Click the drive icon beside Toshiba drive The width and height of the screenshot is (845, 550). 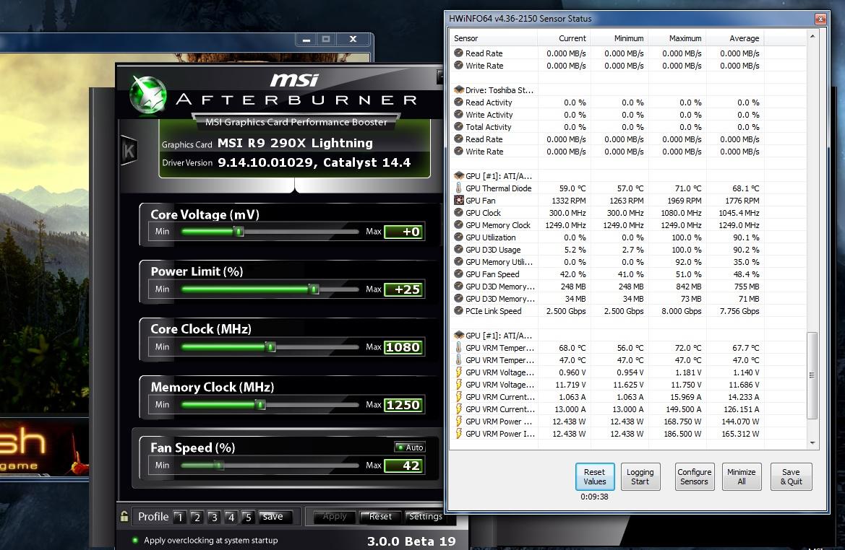(x=458, y=90)
